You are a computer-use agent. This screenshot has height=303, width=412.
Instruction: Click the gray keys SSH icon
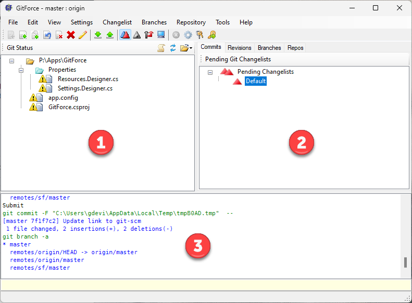pyautogui.click(x=199, y=35)
